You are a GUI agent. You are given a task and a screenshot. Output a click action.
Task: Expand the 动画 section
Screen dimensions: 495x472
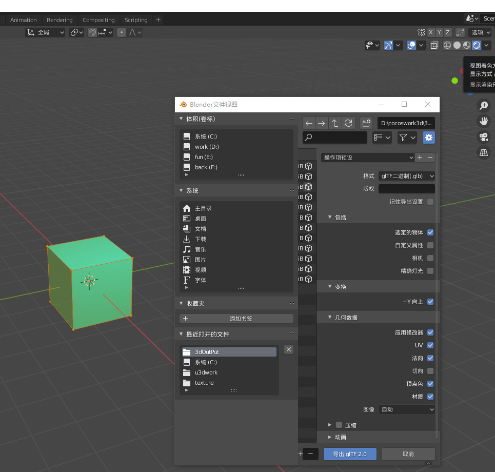[x=330, y=437]
